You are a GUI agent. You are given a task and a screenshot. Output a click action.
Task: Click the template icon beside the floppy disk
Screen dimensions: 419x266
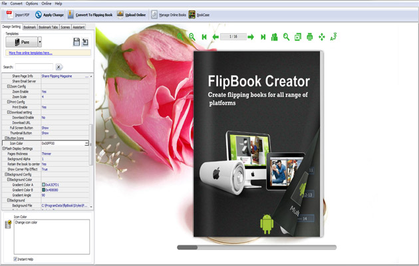coord(85,42)
